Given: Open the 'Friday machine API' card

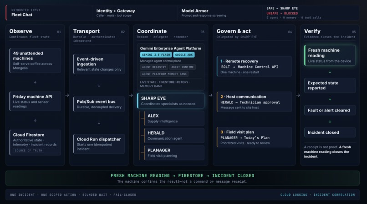Looking at the screenshot, I should tap(35, 101).
